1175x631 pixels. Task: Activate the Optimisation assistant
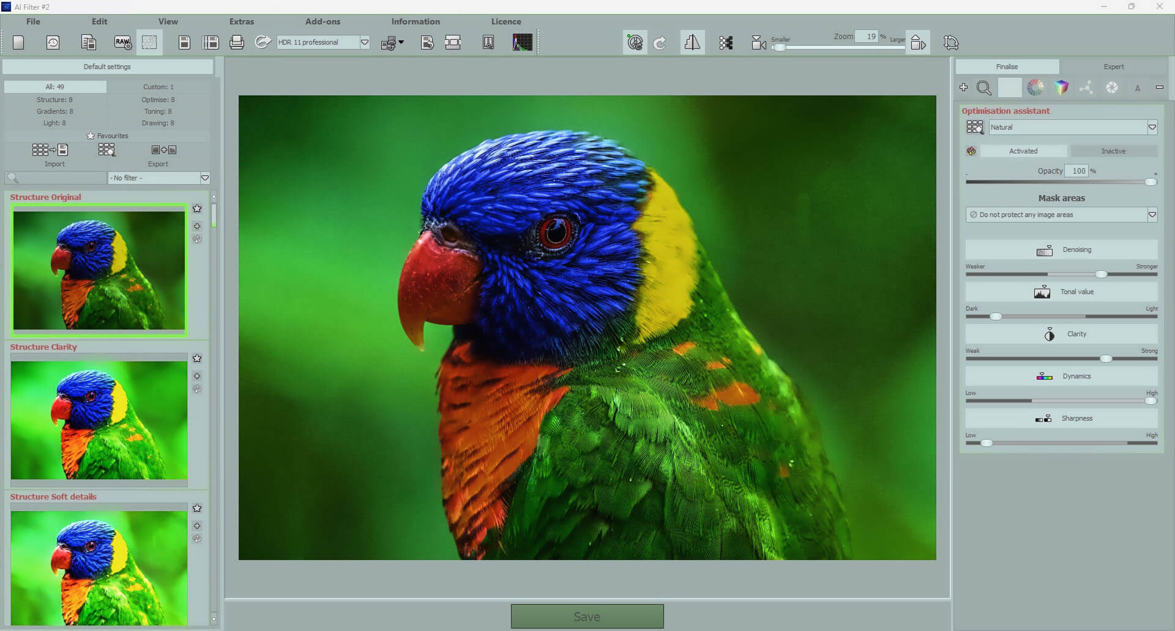1022,150
